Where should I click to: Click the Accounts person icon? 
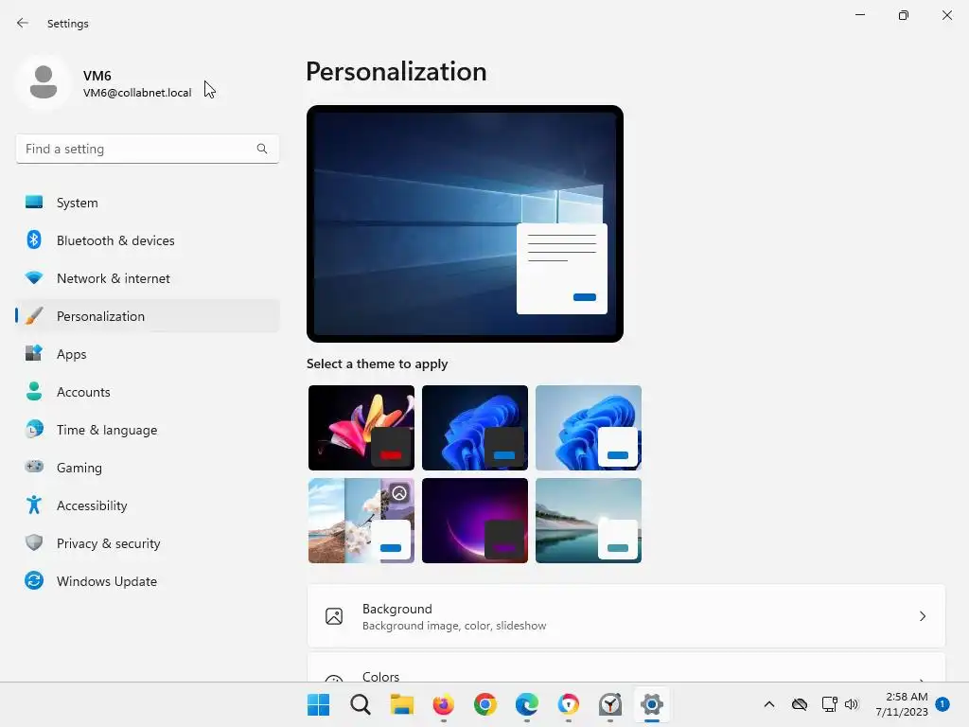tap(34, 391)
